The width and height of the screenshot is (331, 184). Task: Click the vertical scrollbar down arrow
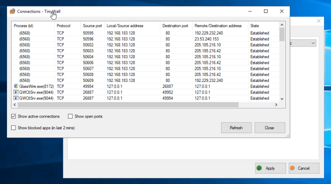(x=282, y=99)
